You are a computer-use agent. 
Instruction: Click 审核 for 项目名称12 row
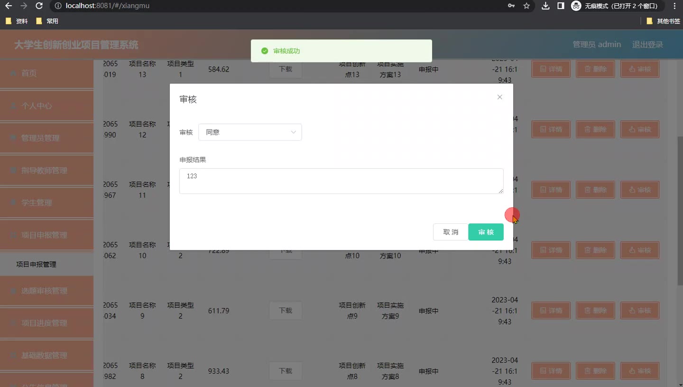(640, 129)
